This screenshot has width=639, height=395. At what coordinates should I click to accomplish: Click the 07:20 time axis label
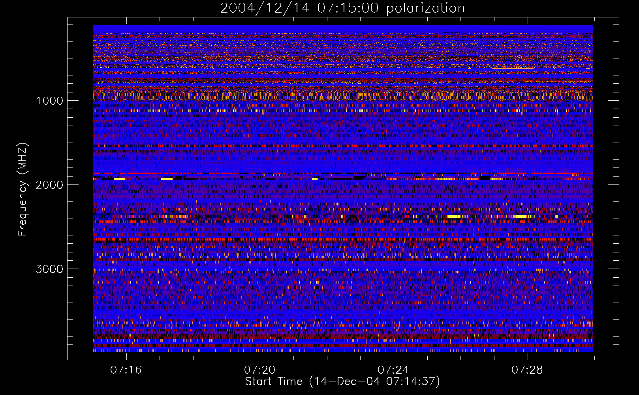pyautogui.click(x=260, y=370)
